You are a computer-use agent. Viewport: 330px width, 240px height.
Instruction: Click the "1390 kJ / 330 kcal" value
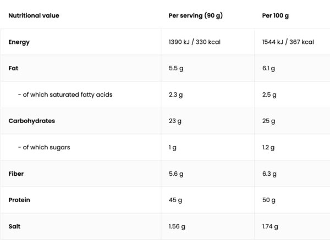pos(195,42)
